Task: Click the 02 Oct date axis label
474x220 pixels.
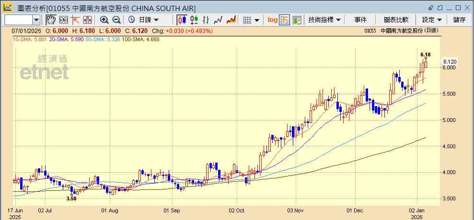Action: (x=236, y=210)
